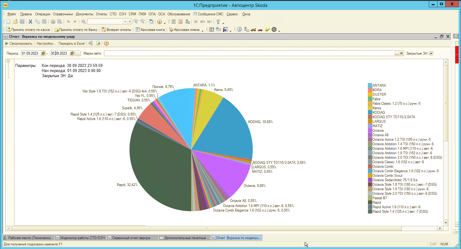
Task: Open the Сервис menu
Action: pyautogui.click(x=232, y=14)
